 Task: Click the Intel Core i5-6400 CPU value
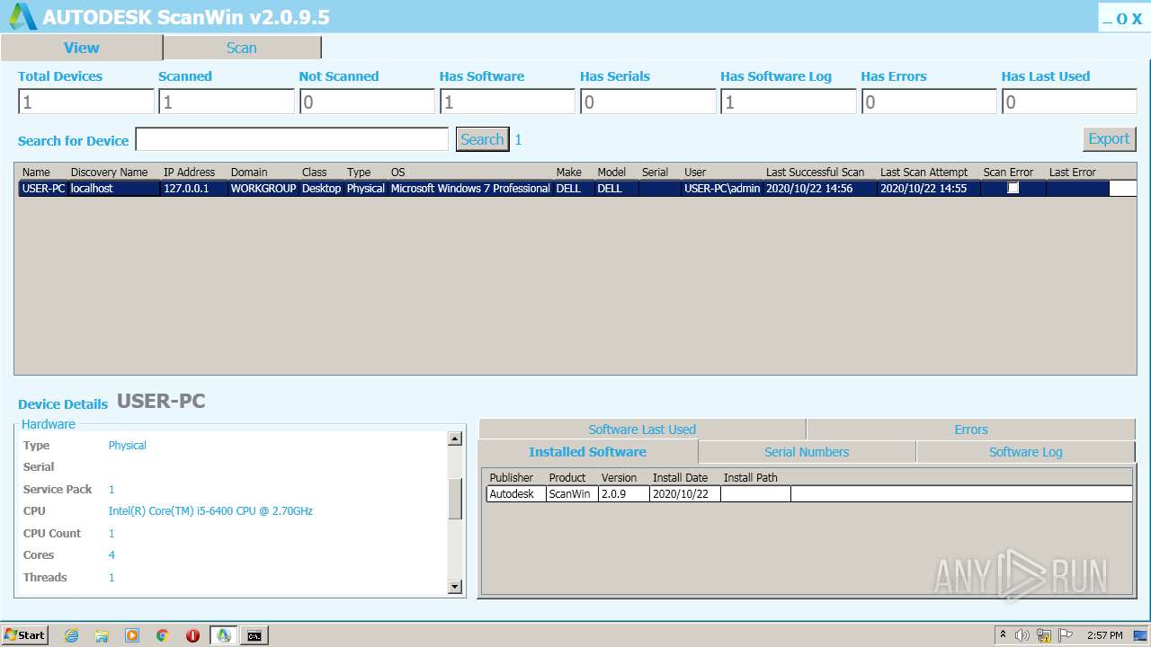pyautogui.click(x=210, y=511)
